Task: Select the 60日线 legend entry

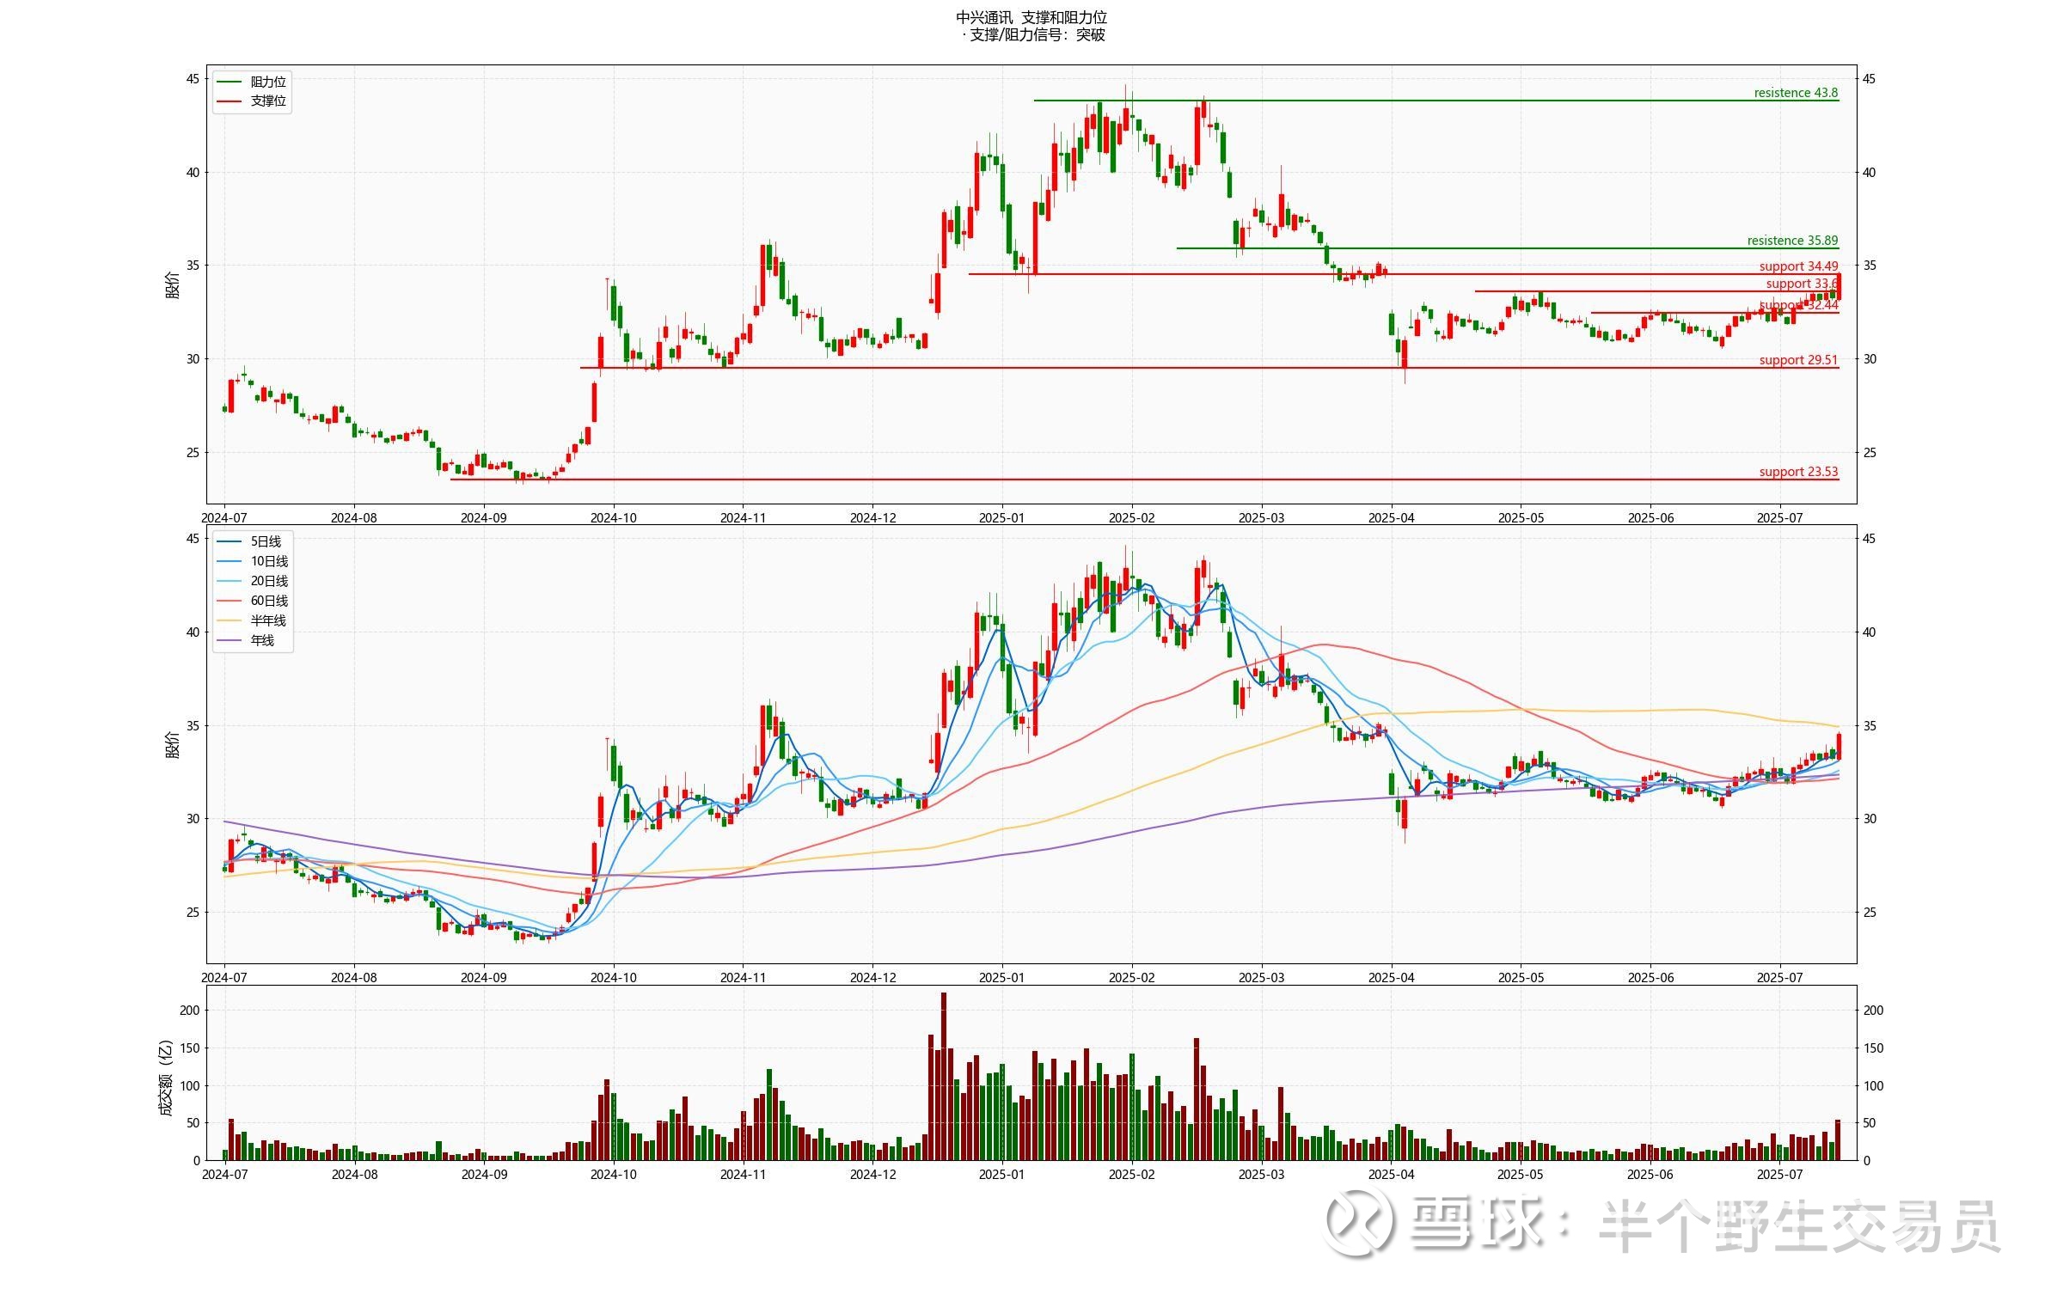Action: [268, 601]
